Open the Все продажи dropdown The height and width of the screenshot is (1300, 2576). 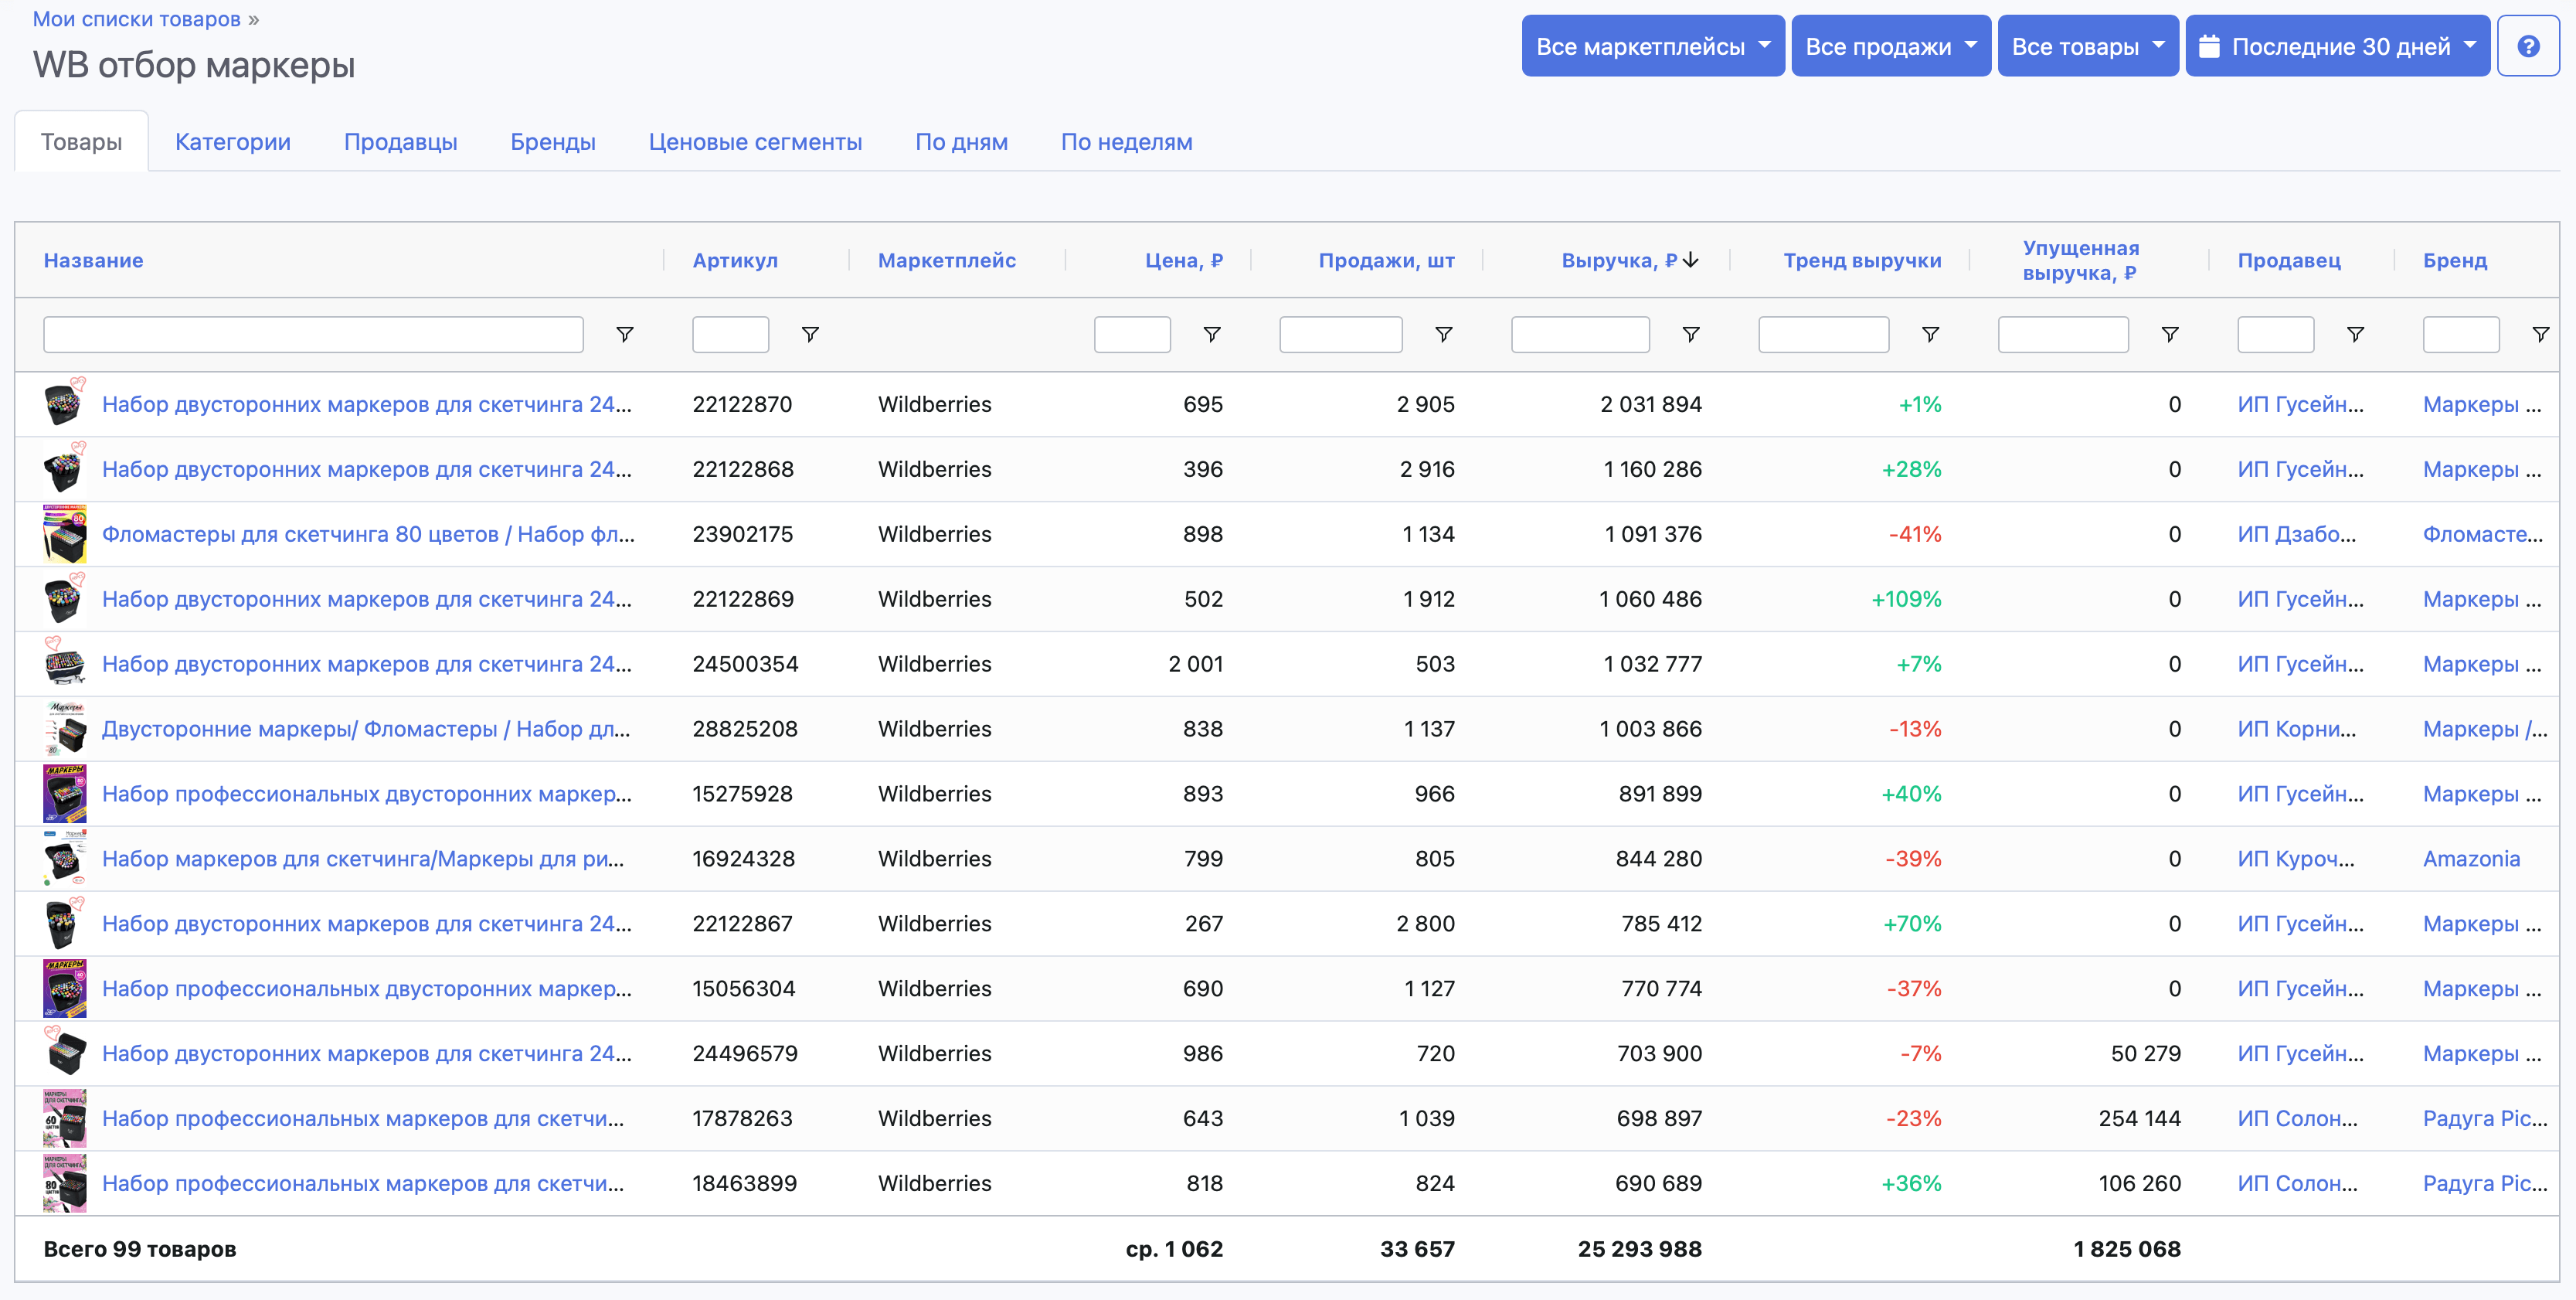1890,45
